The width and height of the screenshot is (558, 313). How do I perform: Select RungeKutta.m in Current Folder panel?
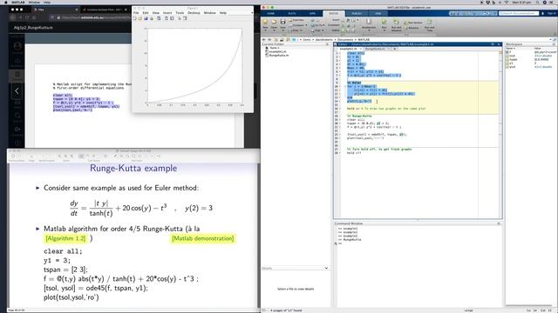pos(279,55)
